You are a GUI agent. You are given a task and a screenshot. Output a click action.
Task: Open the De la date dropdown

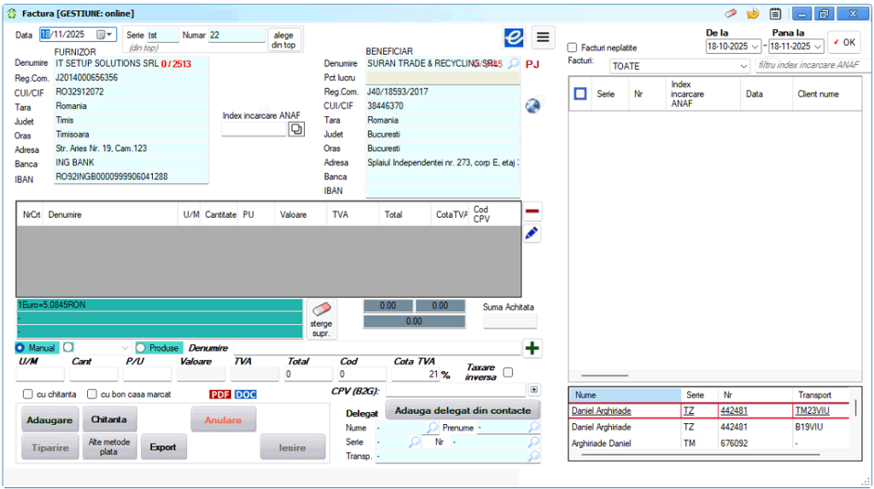755,47
